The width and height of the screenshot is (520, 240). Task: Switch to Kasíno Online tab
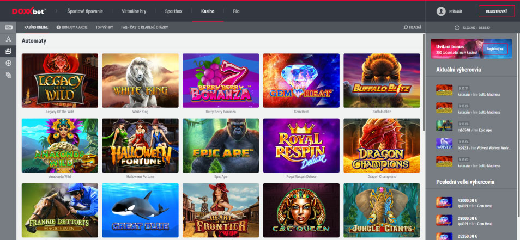tap(36, 27)
